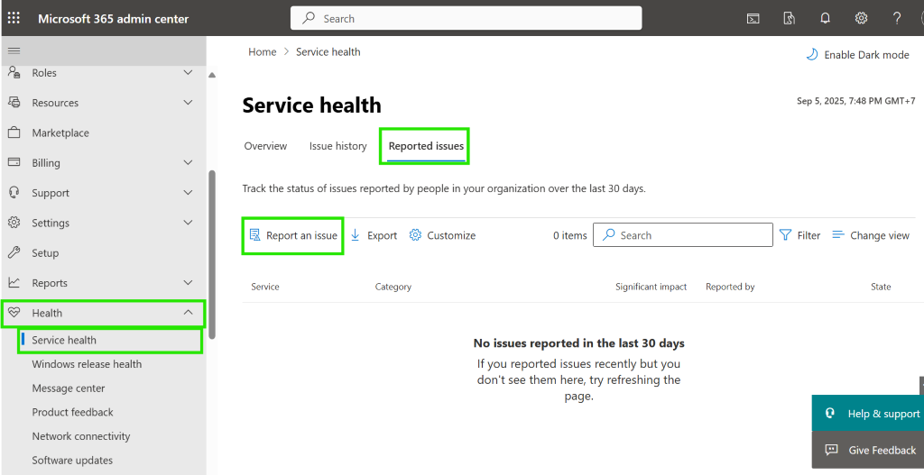
Task: Switch to the Overview tab
Action: click(266, 146)
